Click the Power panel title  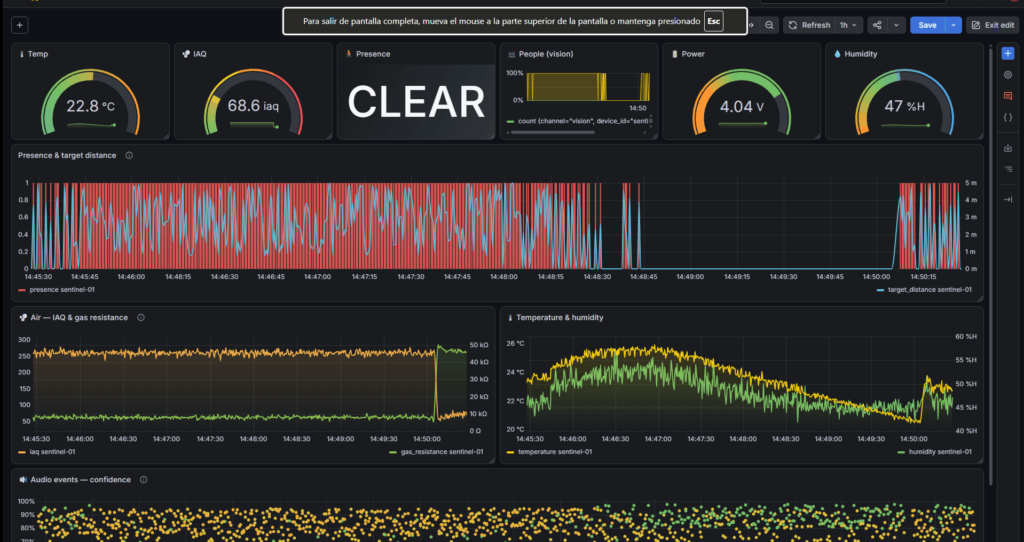(x=693, y=54)
